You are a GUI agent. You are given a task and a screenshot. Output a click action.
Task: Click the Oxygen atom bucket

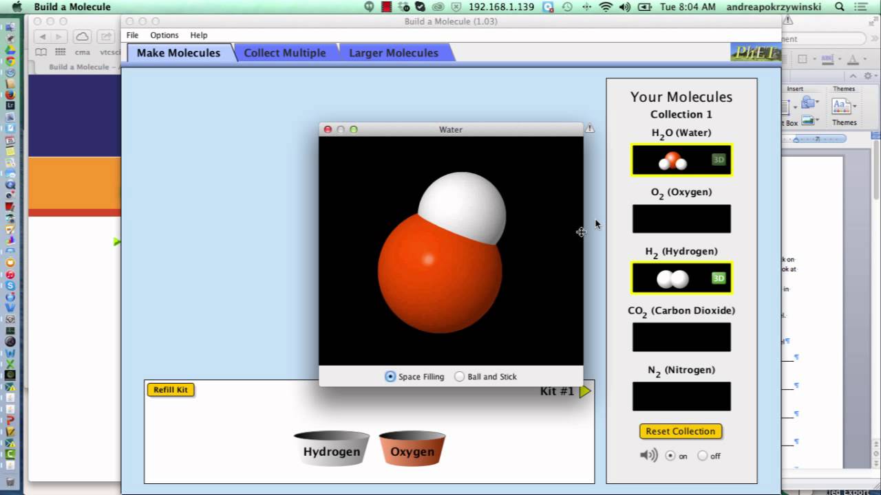coord(412,448)
